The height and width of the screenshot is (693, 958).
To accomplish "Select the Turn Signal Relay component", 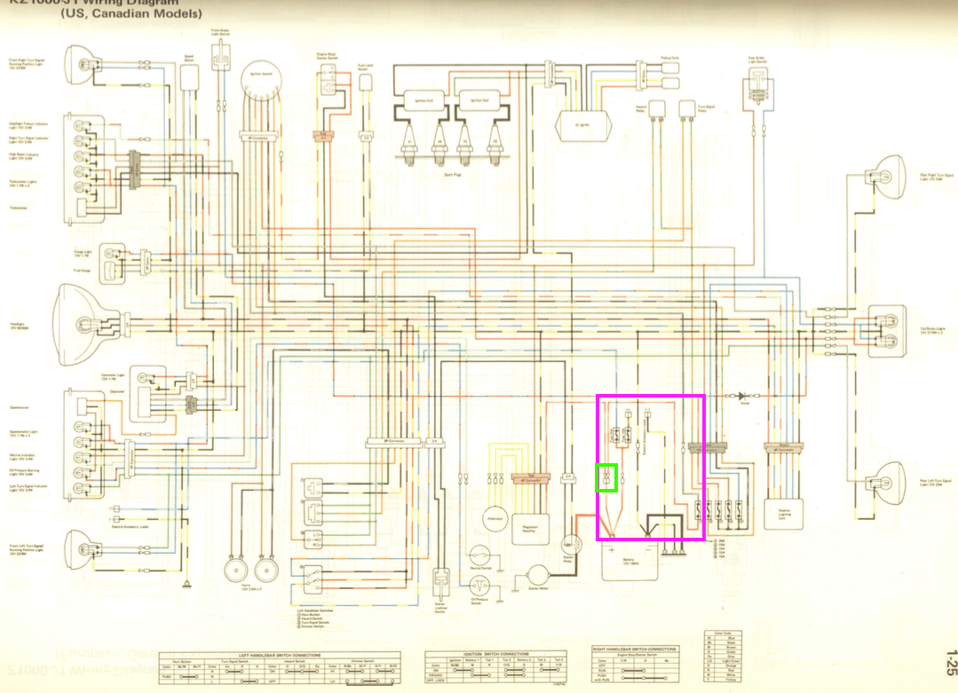I will point(686,108).
